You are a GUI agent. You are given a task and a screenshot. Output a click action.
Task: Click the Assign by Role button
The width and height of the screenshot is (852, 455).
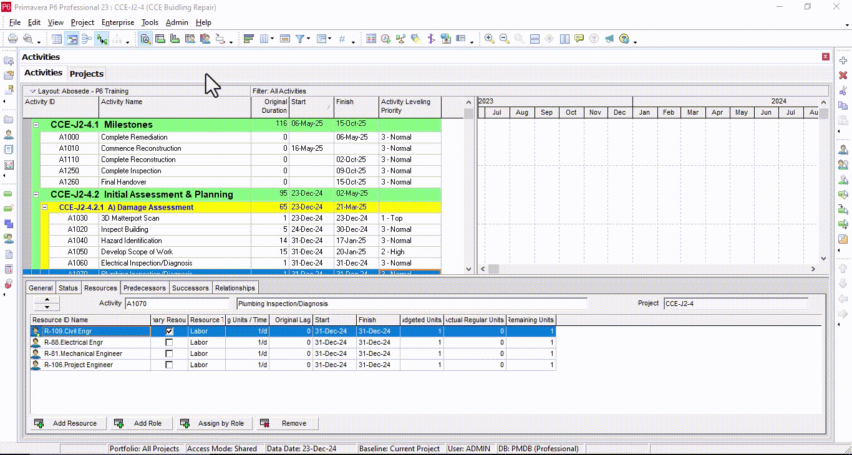(214, 423)
